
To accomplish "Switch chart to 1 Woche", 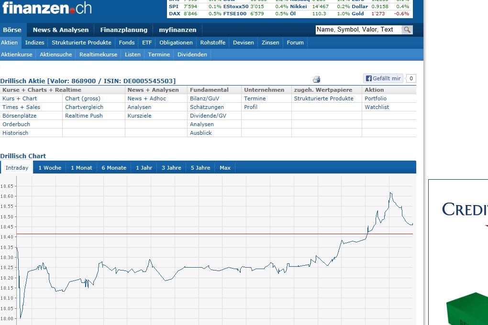I will point(50,168).
